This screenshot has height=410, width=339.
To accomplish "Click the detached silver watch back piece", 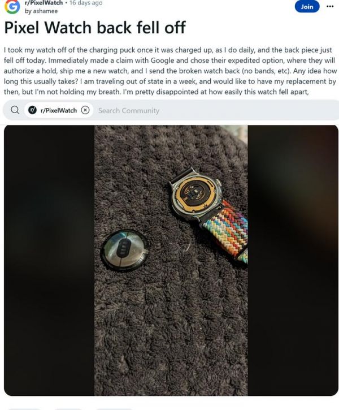I will (124, 251).
